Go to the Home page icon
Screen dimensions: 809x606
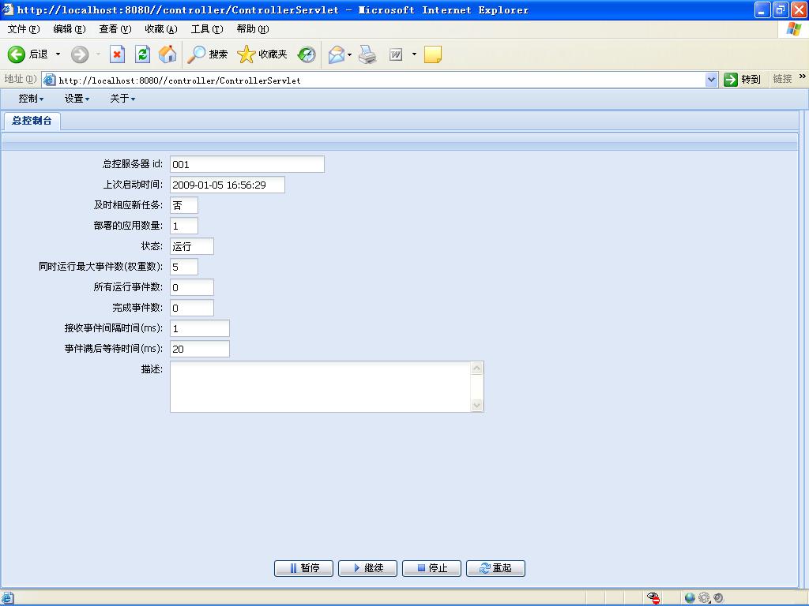167,54
